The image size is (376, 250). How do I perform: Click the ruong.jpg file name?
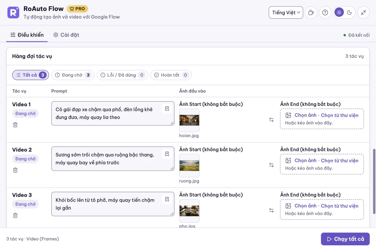189,181
